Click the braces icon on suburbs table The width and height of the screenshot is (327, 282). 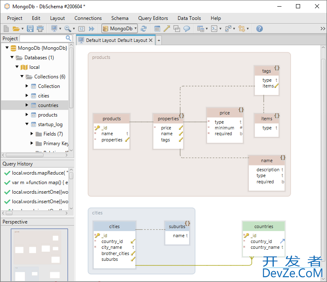click(188, 223)
